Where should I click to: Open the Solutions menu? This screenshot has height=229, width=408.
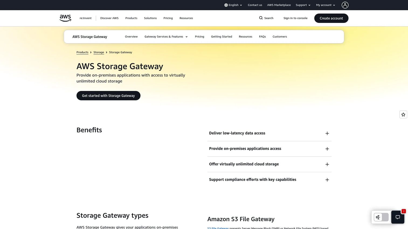coord(150,18)
